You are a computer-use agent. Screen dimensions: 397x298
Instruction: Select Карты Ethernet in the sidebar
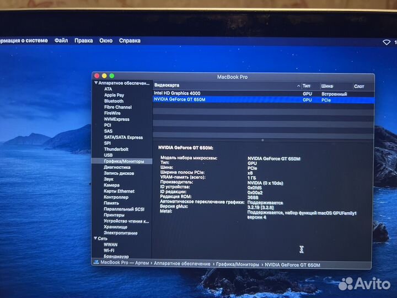point(119,191)
